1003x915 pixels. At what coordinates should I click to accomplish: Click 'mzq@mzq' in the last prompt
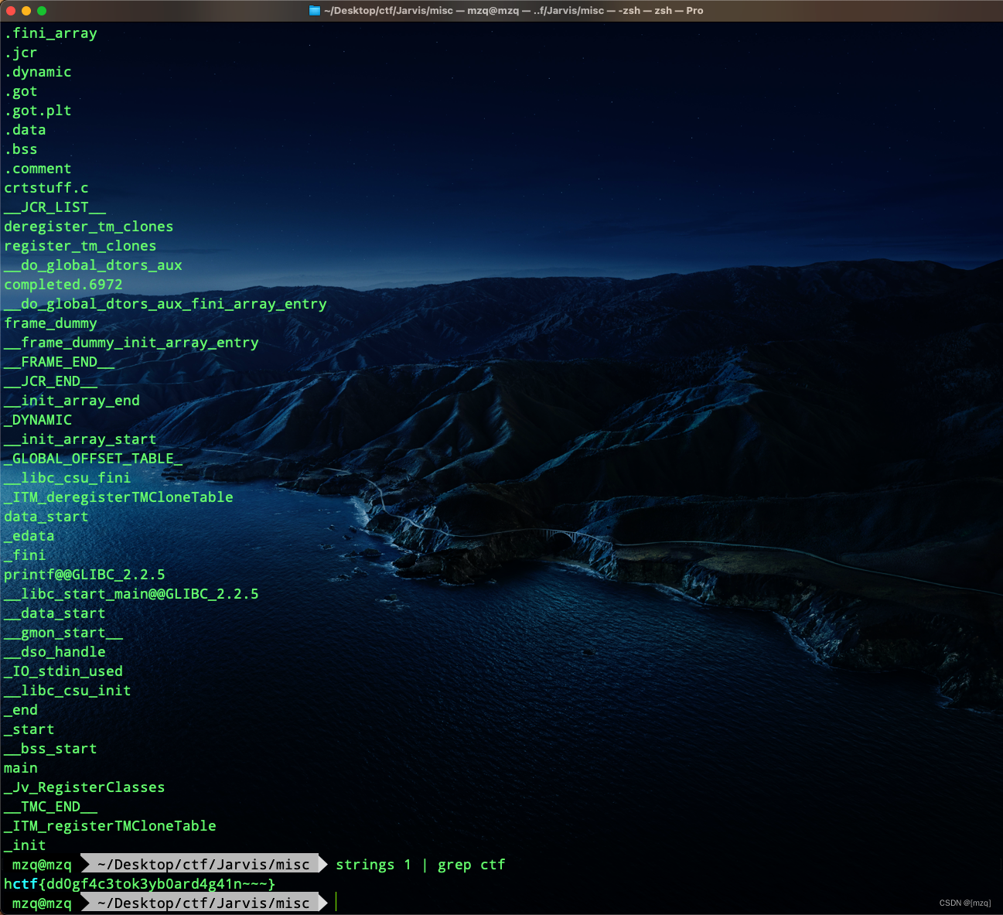[x=42, y=903]
